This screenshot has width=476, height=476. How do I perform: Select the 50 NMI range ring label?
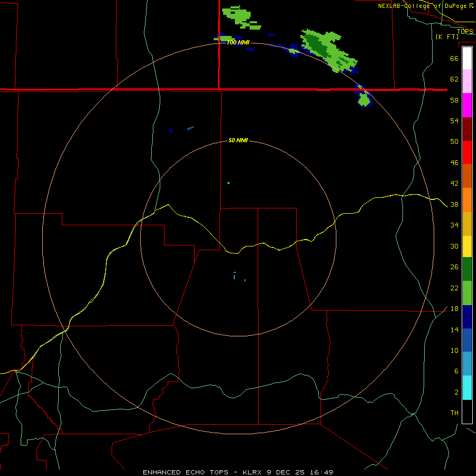pyautogui.click(x=238, y=140)
